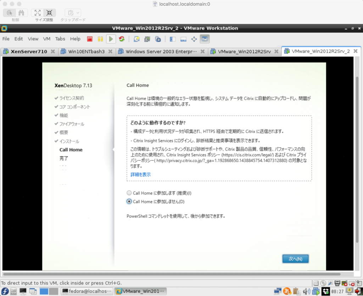Viewport: 363px width, 296px height.
Task: Click the file manager drawer icon in taskbar
Action: click(x=13, y=291)
